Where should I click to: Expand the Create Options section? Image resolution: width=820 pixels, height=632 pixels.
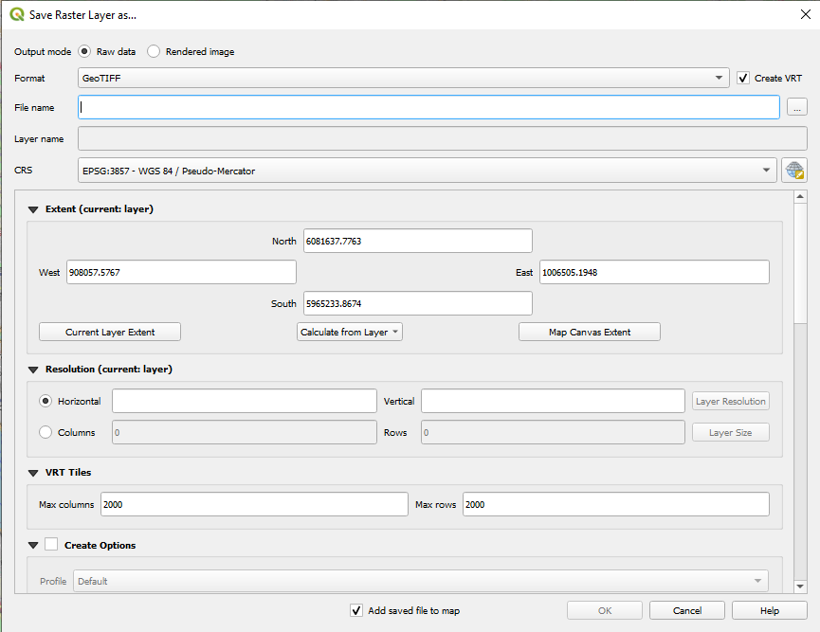point(33,545)
